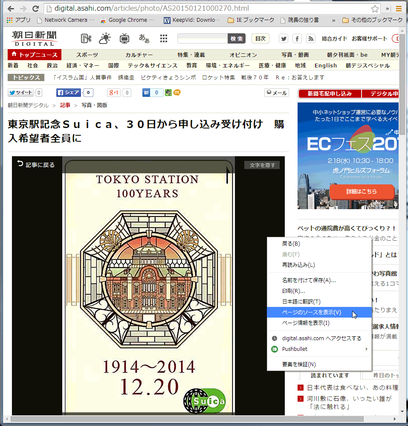Screen dimensions: 408x426
Task: Open the Asahi Facebook icon
Action: coord(297,38)
